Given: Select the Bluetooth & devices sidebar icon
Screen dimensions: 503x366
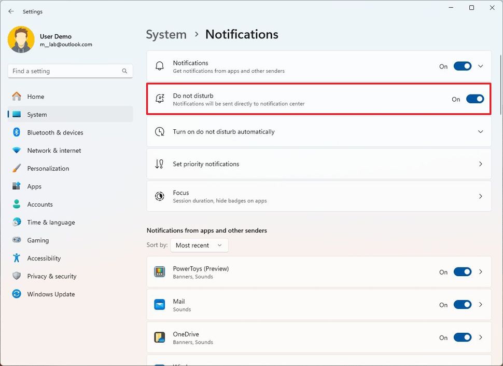Looking at the screenshot, I should click(x=16, y=132).
